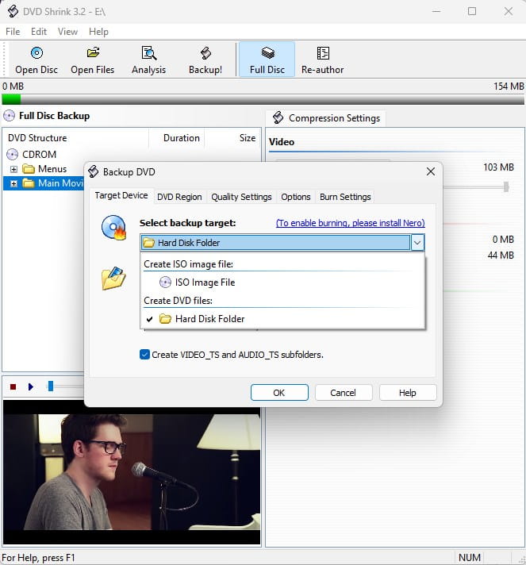The height and width of the screenshot is (565, 526).
Task: Open the View menu
Action: click(x=67, y=32)
